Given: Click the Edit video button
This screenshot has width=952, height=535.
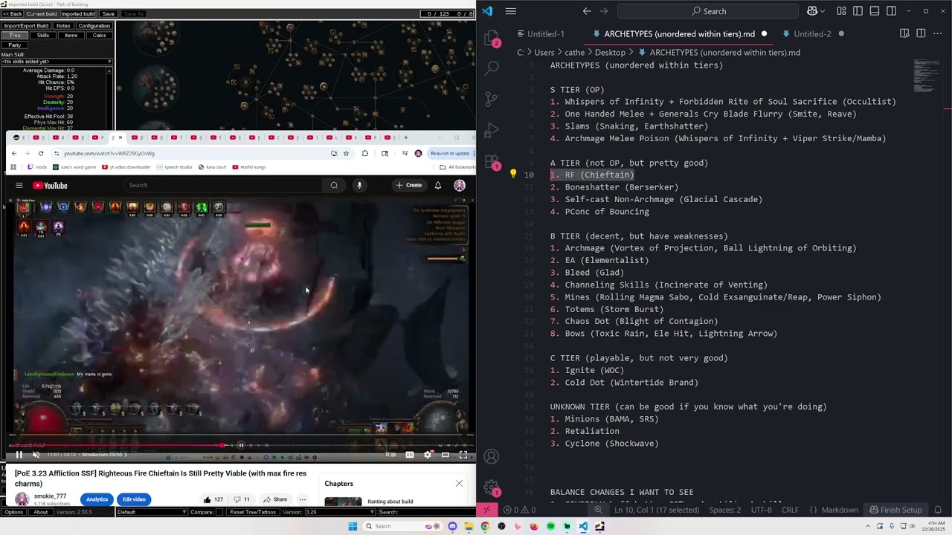Looking at the screenshot, I should pos(134,499).
